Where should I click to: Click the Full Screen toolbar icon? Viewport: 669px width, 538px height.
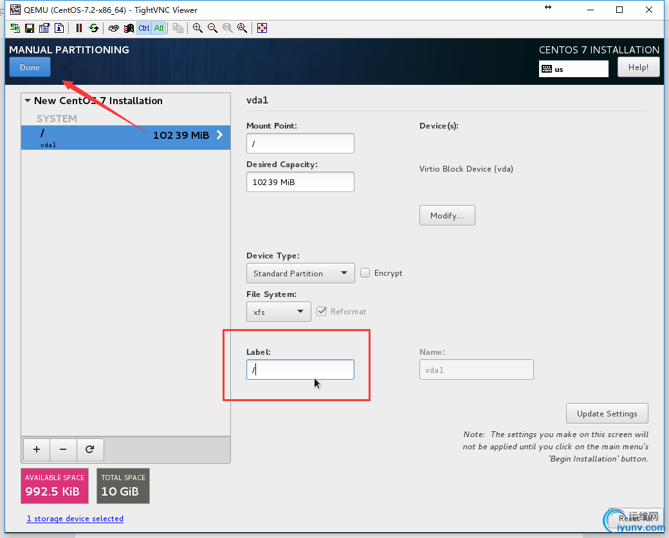[262, 28]
